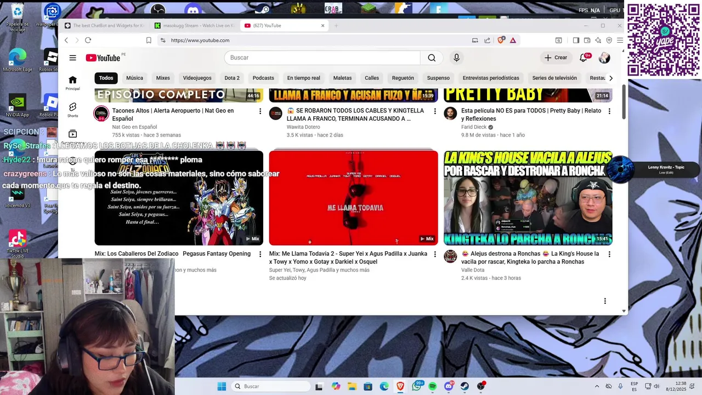Open Subscriptions icon in YouTube sidebar
The height and width of the screenshot is (395, 702).
[x=72, y=134]
